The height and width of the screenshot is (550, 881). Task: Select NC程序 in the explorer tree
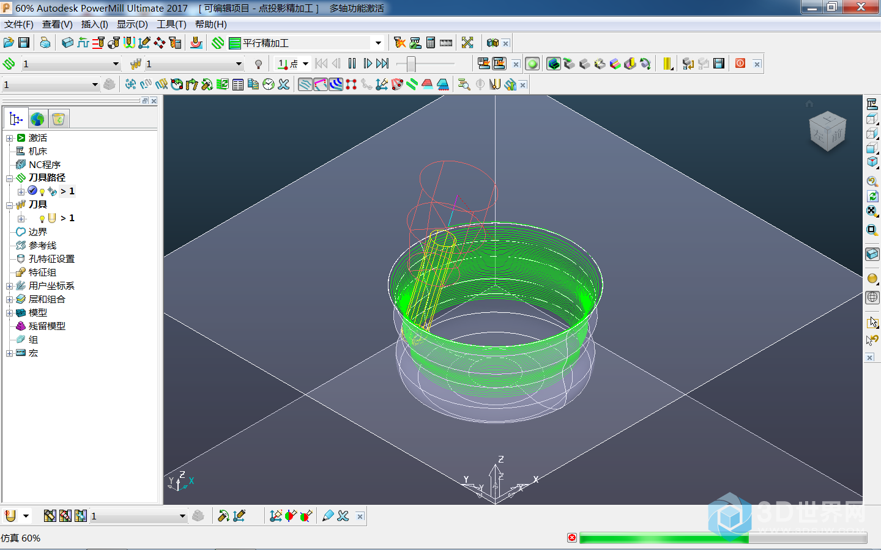tap(45, 164)
